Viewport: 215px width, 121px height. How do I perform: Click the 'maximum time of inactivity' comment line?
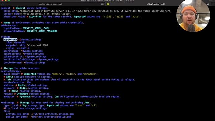click(x=70, y=80)
